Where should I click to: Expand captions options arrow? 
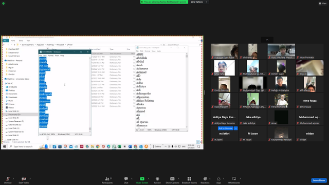[x=178, y=179]
